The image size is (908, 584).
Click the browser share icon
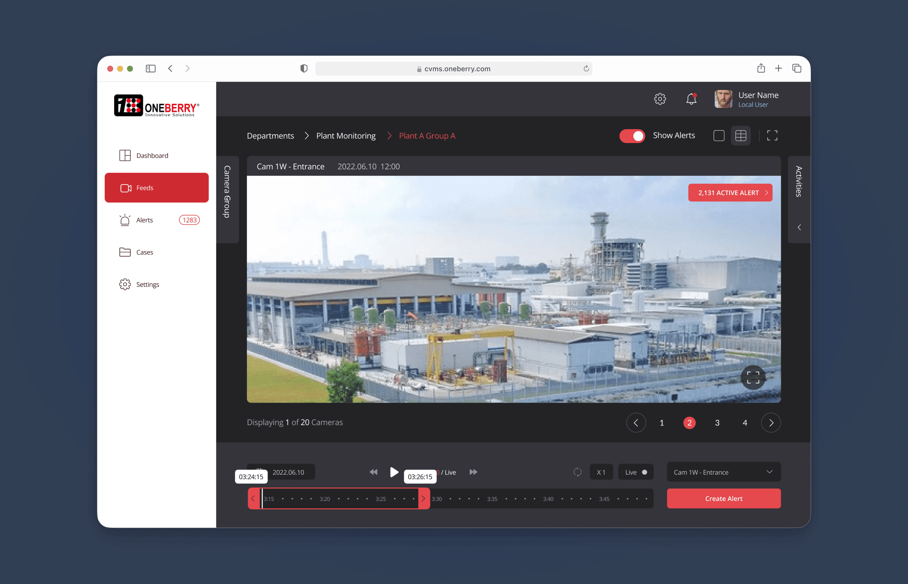click(761, 68)
